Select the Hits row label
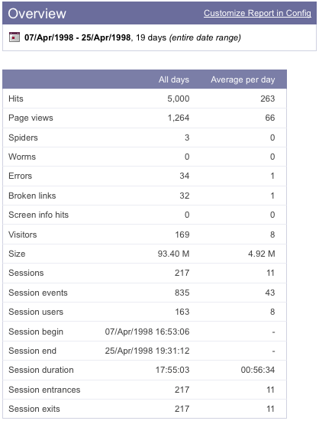The image size is (319, 424). pyautogui.click(x=16, y=99)
